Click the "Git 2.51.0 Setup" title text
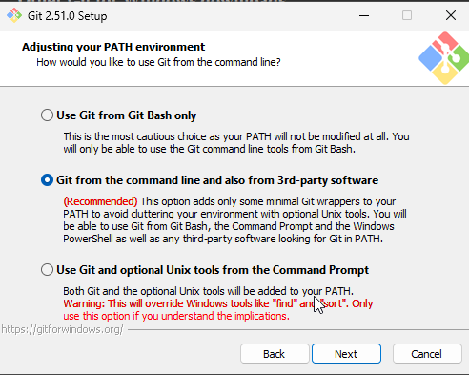Image resolution: width=469 pixels, height=375 pixels. (67, 16)
